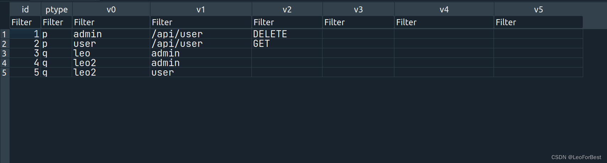The image size is (607, 163).
Task: Select the v1 column header
Action: click(201, 10)
